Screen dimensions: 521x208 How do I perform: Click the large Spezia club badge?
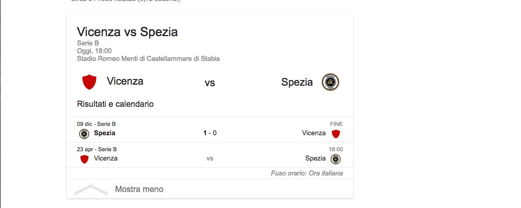(330, 82)
